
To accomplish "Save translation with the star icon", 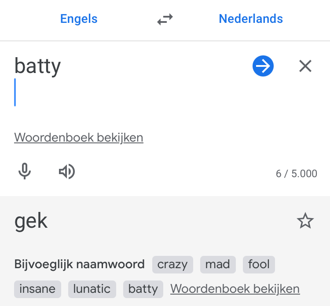I will [x=305, y=221].
